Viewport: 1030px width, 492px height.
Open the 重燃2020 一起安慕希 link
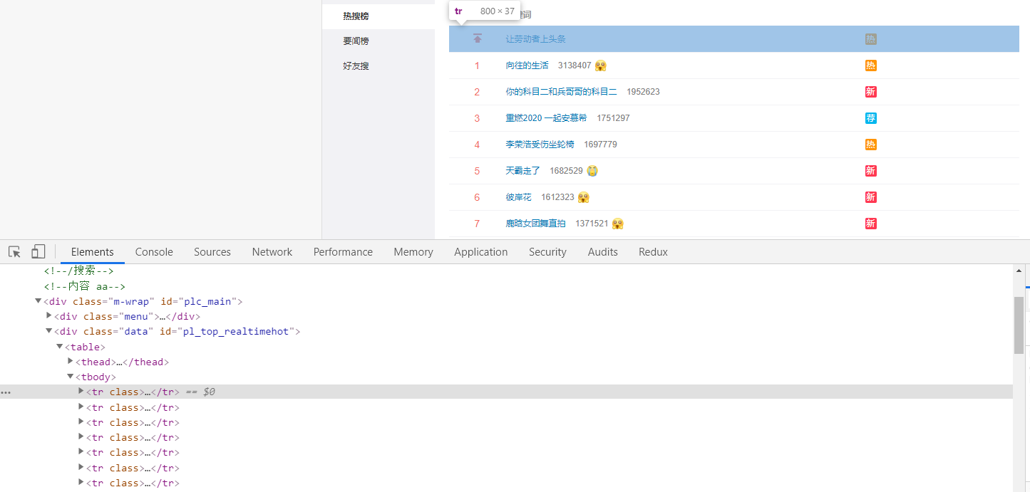point(547,118)
